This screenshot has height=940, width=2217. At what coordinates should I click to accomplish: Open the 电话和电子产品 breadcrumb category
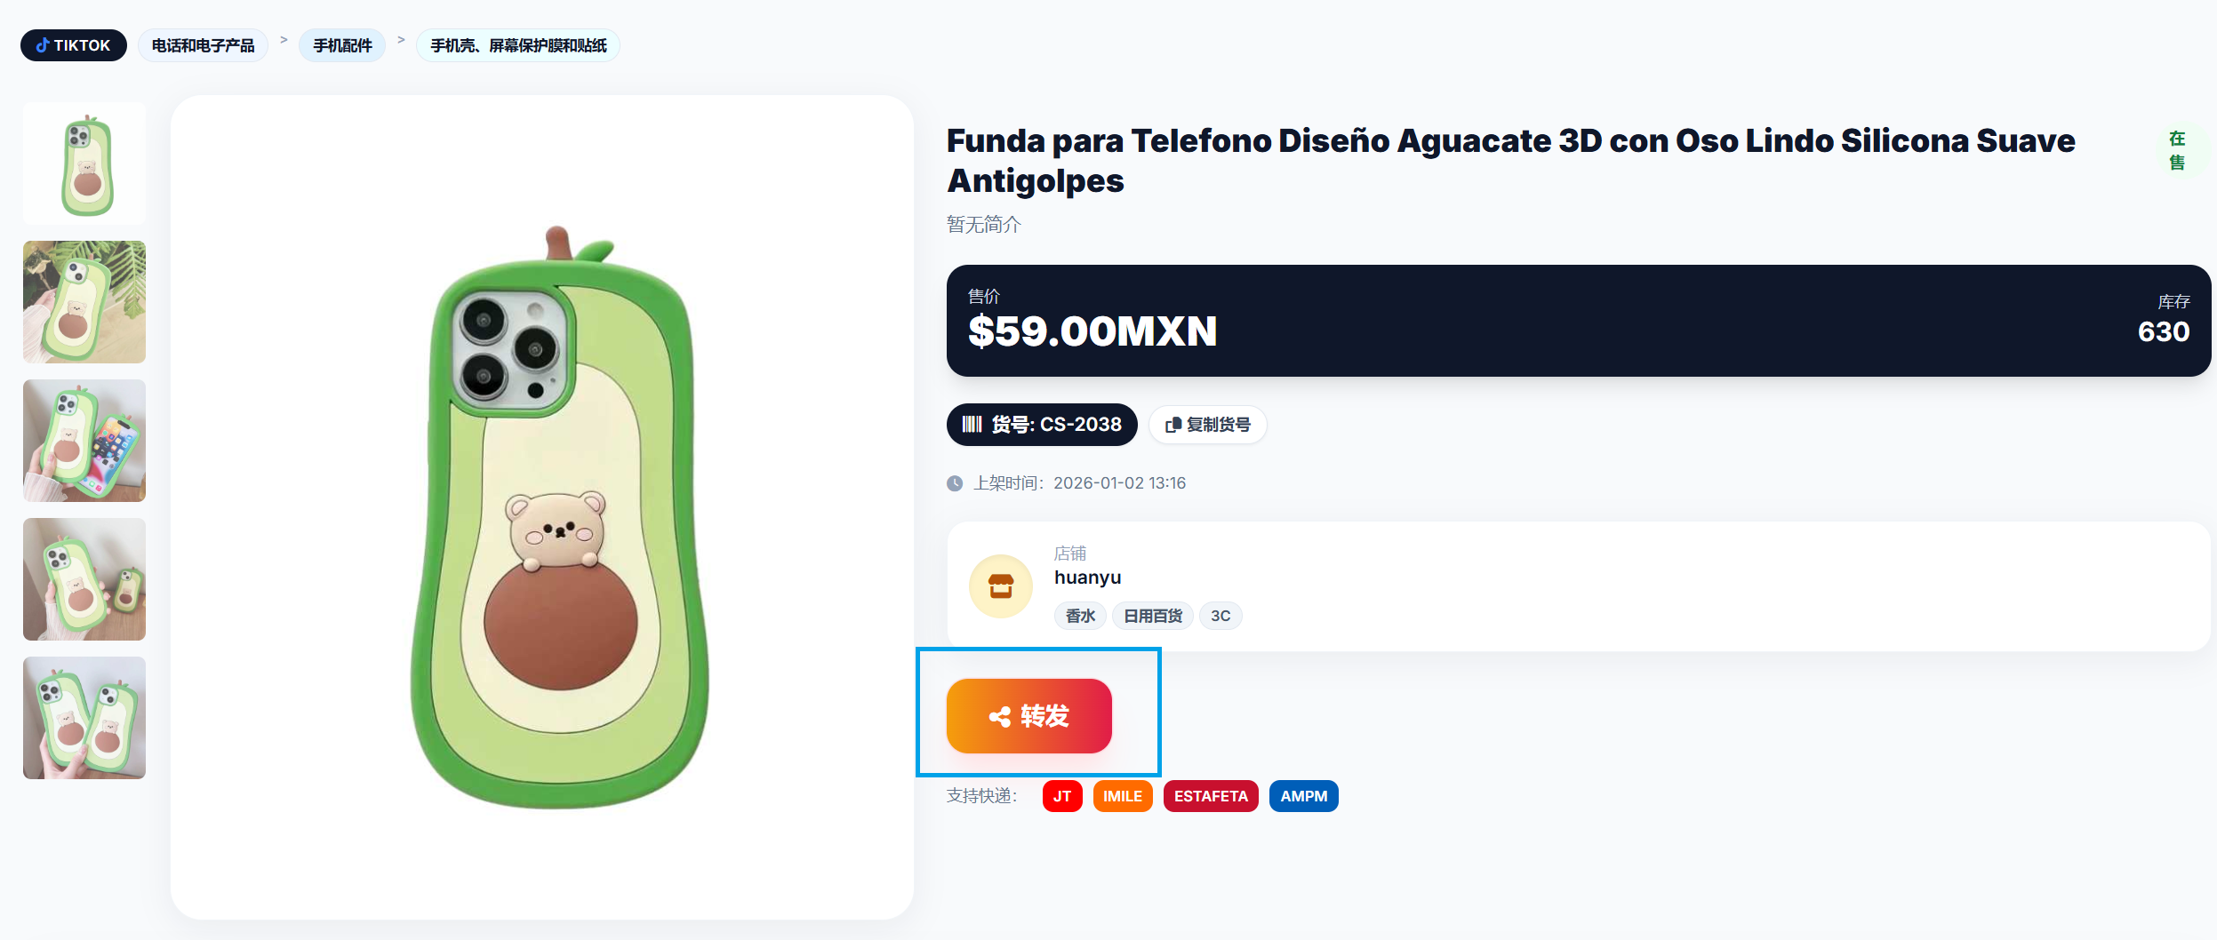click(x=203, y=45)
